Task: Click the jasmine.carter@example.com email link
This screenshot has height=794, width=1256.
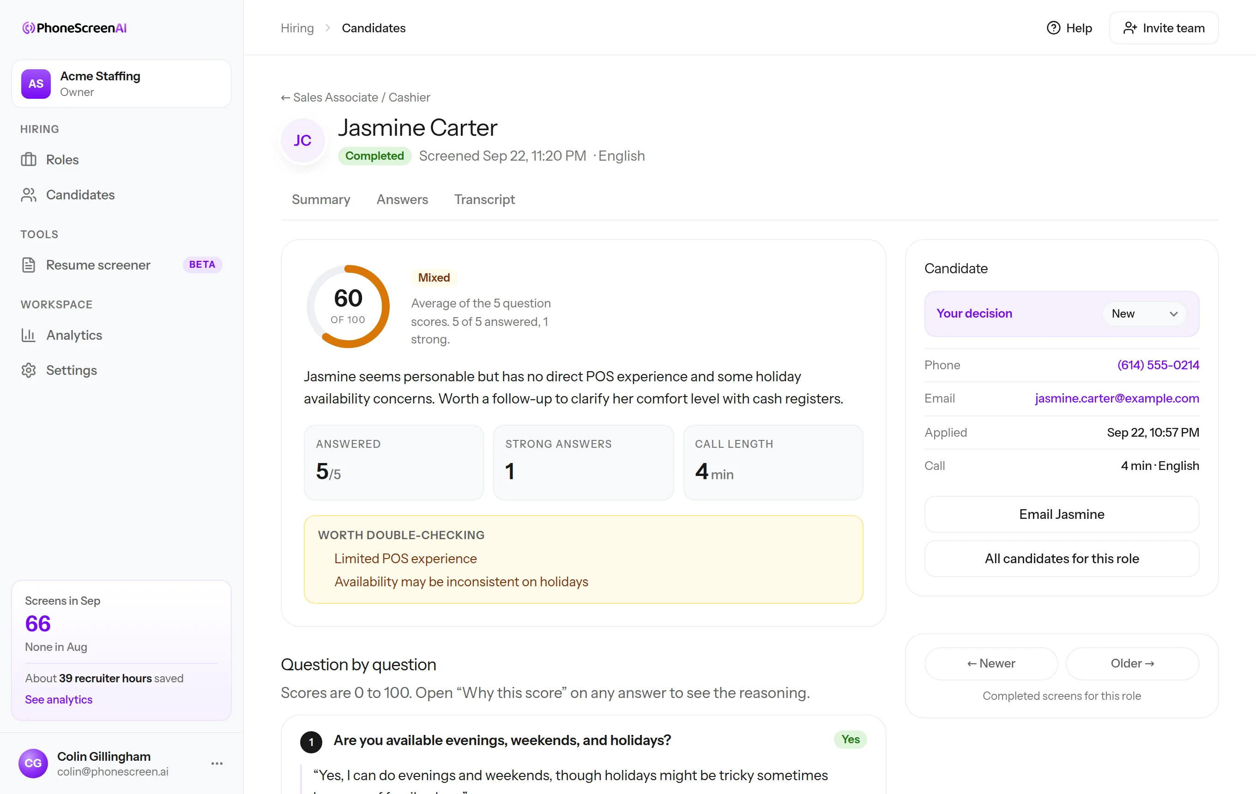Action: pyautogui.click(x=1117, y=398)
